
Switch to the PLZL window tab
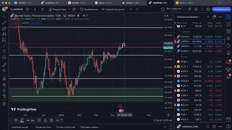click(187, 3)
